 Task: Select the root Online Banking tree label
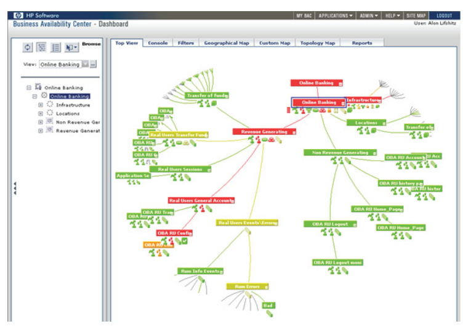click(63, 87)
